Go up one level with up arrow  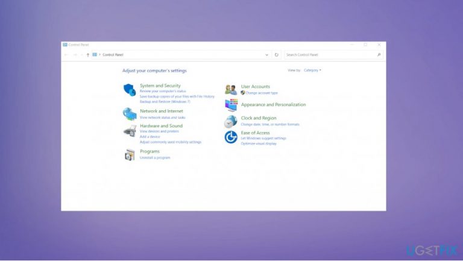[x=87, y=55]
